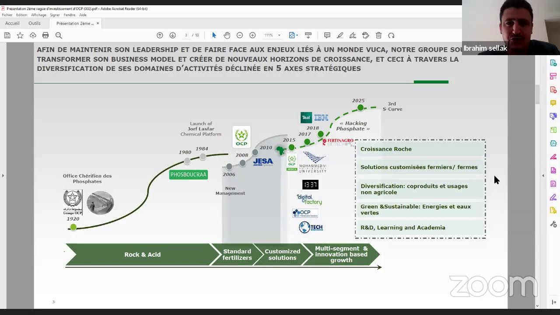Viewport: 560px width, 315px height.
Task: Open Fill and Sign purple pen tool
Action: [x=553, y=197]
